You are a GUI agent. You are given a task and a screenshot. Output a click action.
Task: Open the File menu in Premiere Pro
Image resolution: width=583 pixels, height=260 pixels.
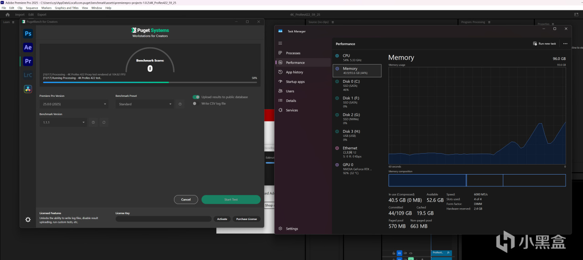point(4,8)
